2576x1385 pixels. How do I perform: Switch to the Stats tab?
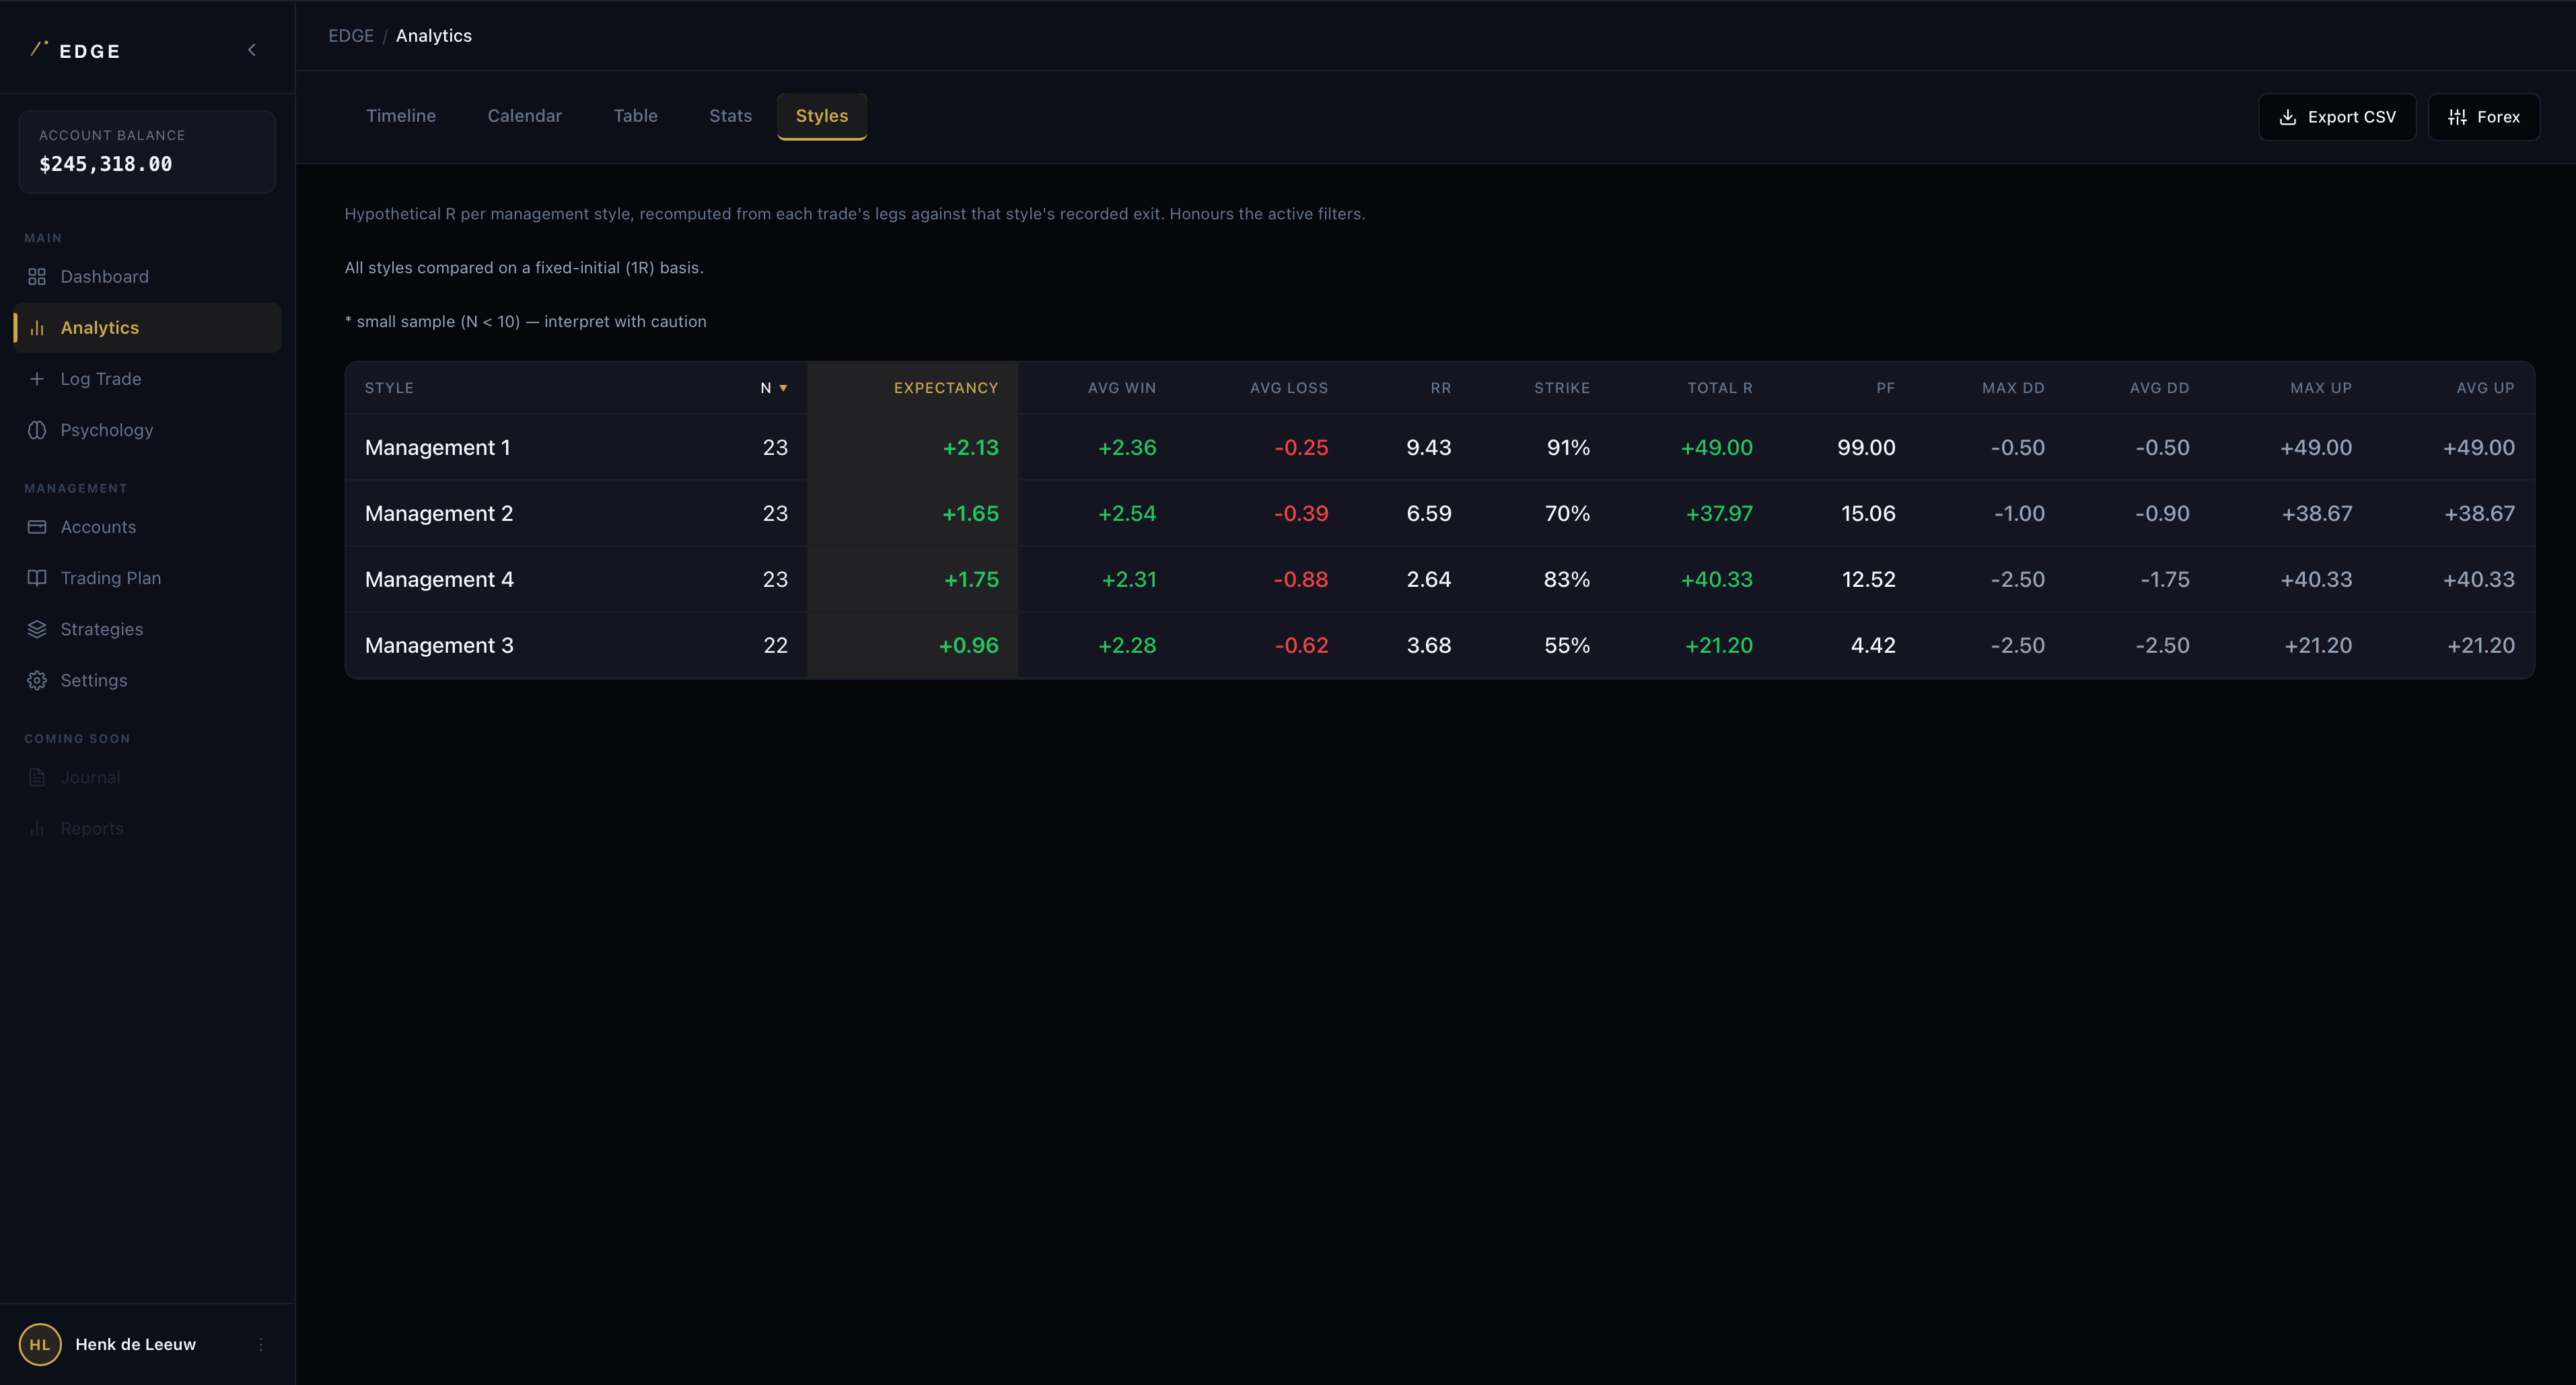coord(731,116)
